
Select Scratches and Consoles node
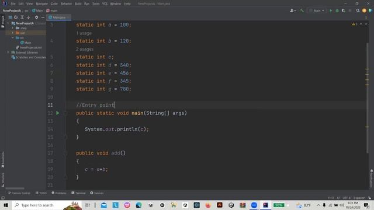coord(29,57)
